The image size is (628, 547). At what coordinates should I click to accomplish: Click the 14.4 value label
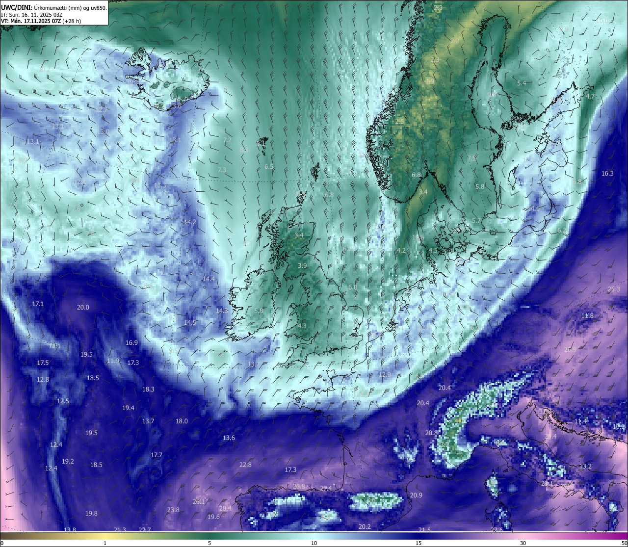(x=209, y=279)
